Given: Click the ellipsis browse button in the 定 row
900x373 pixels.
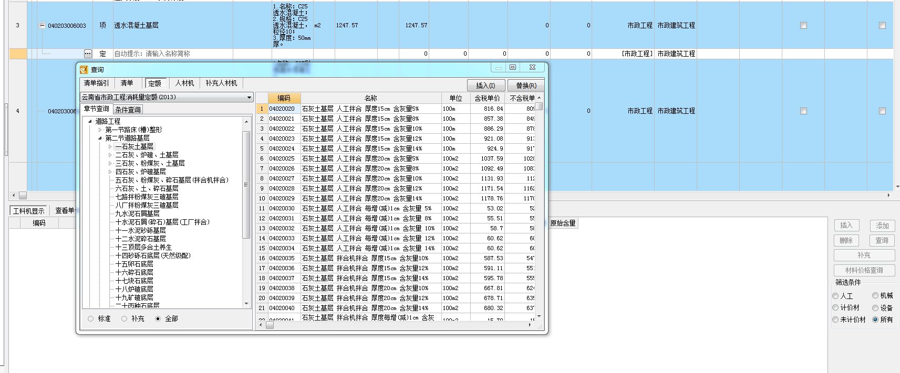Looking at the screenshot, I should [88, 54].
